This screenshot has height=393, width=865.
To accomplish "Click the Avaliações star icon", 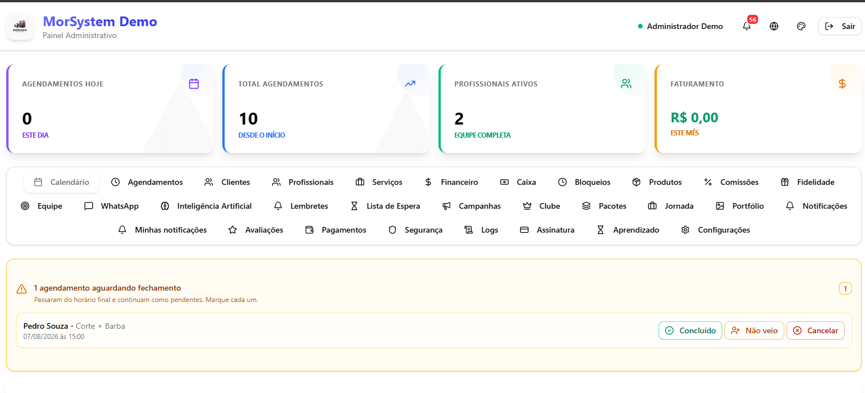I will pyautogui.click(x=233, y=230).
